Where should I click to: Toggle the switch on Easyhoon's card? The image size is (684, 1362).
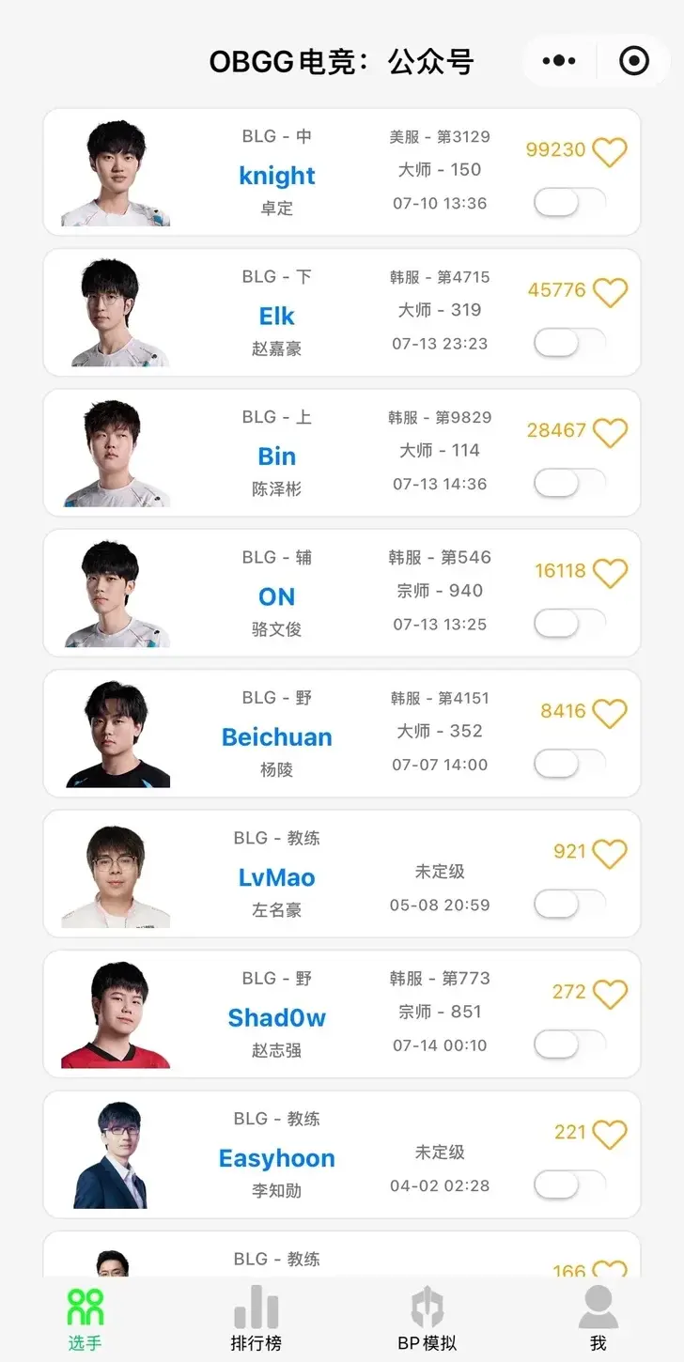tap(569, 1184)
